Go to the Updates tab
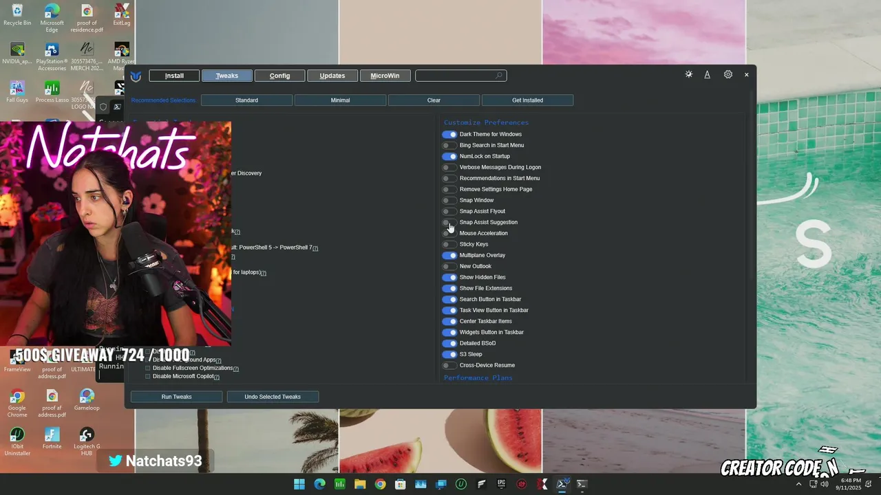This screenshot has height=495, width=881. 332,76
